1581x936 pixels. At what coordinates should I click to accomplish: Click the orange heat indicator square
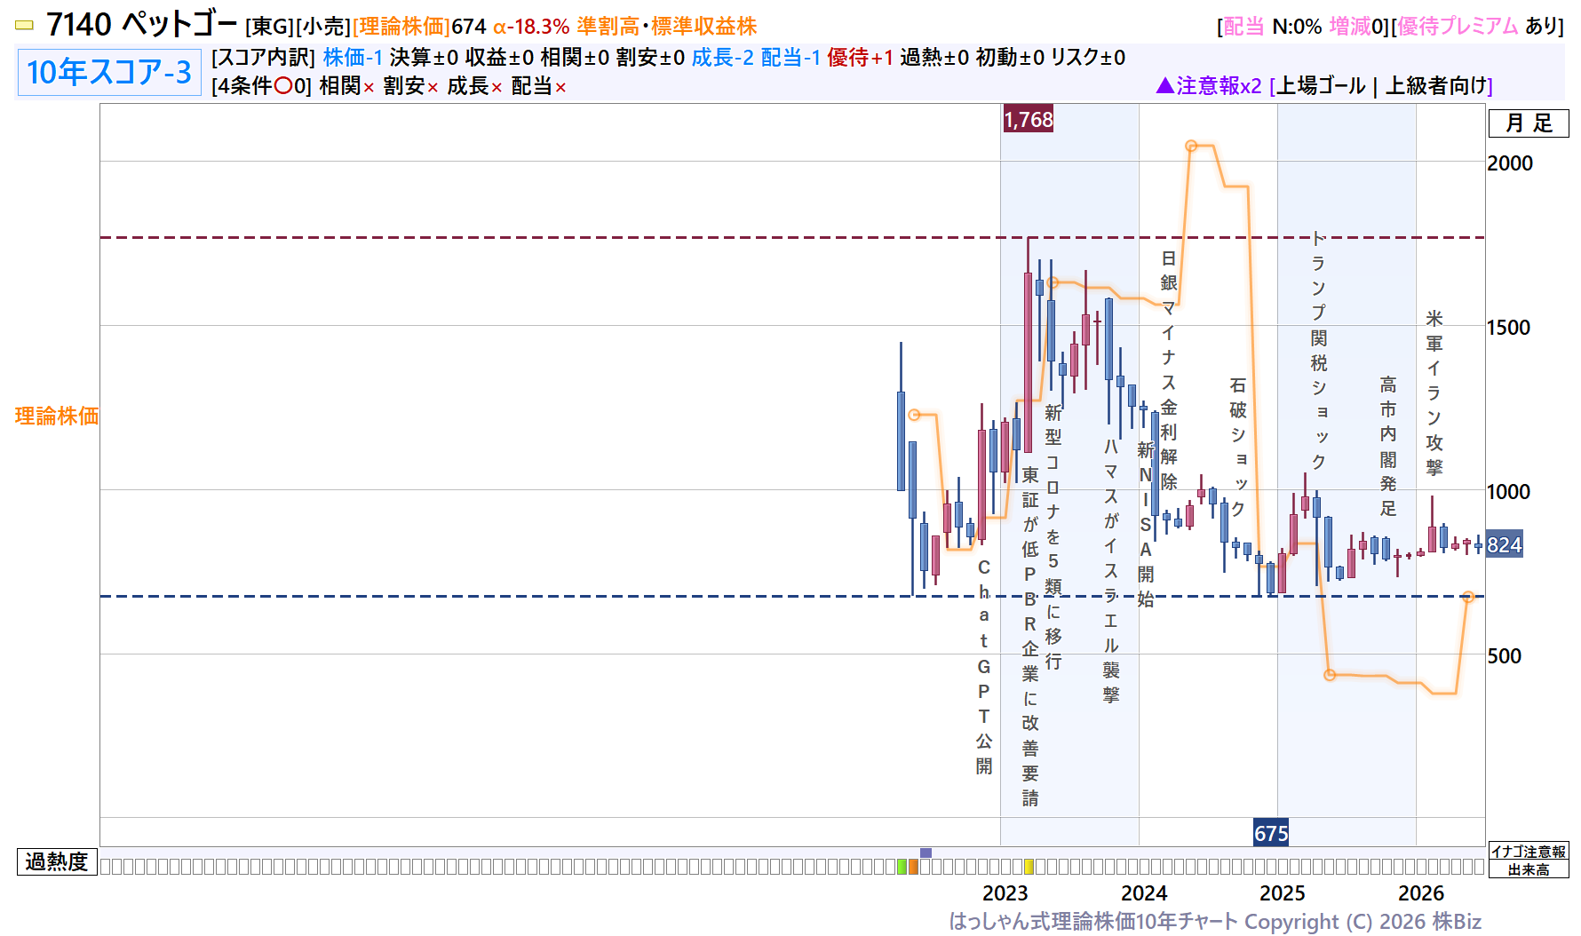click(x=913, y=867)
